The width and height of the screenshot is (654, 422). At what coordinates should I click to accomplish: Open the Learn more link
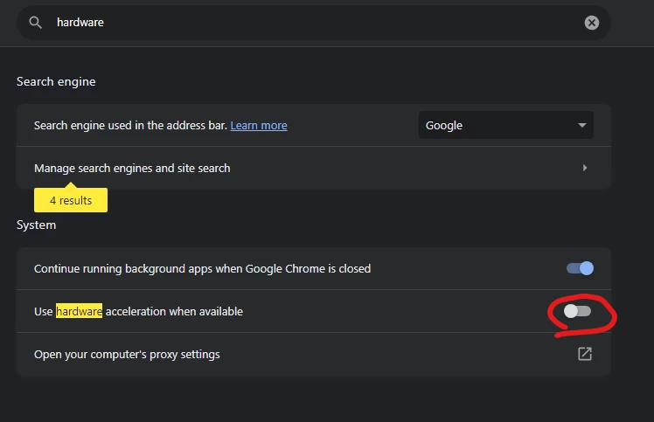(x=259, y=126)
